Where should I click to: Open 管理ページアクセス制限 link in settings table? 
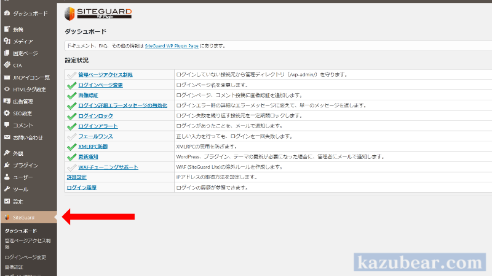(x=105, y=75)
